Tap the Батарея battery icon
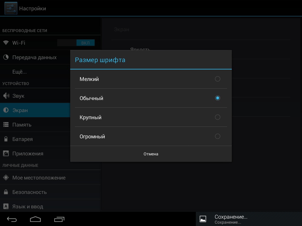302x226 pixels. 6,139
